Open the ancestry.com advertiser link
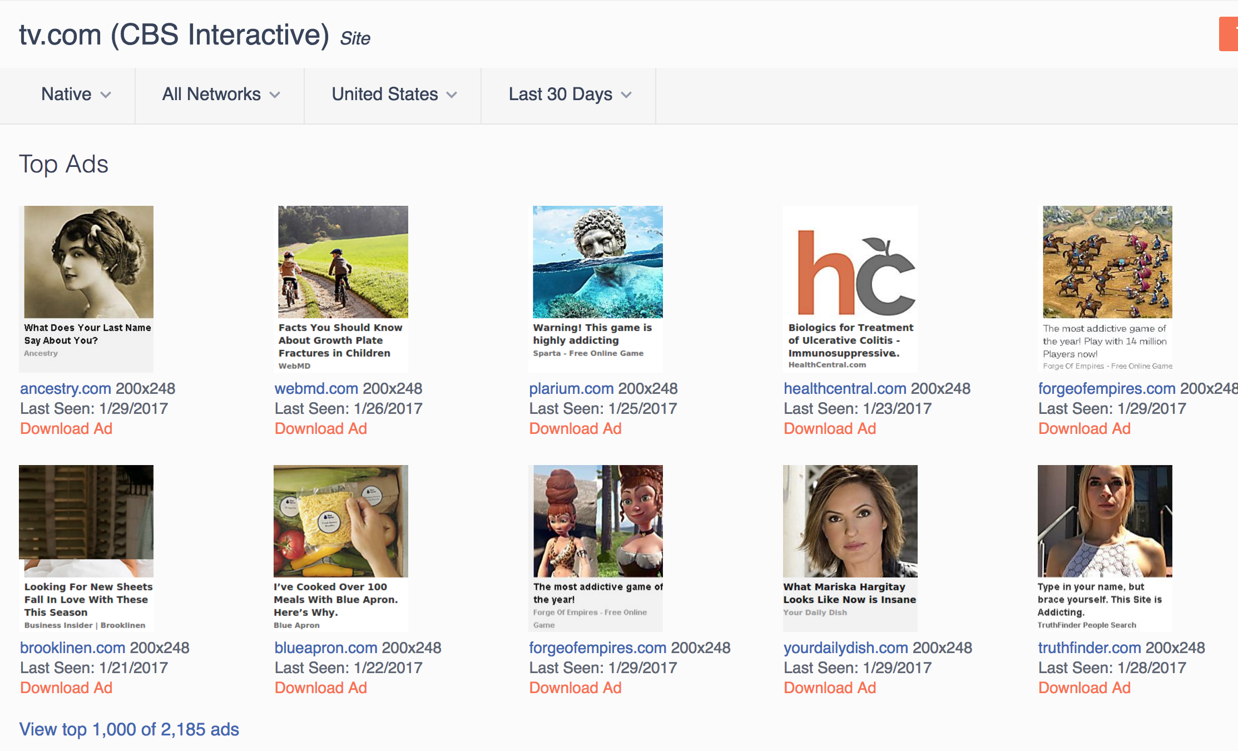1238x751 pixels. [x=66, y=388]
